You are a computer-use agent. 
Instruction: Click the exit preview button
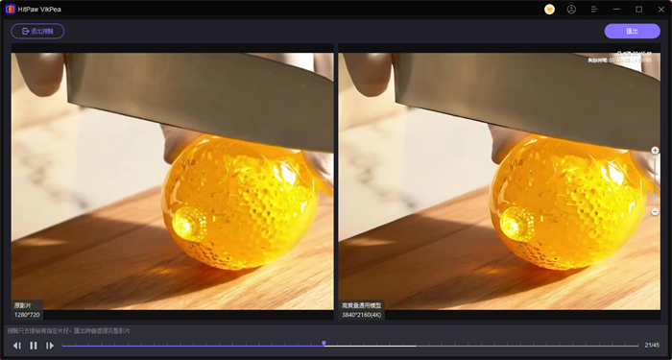pos(37,32)
